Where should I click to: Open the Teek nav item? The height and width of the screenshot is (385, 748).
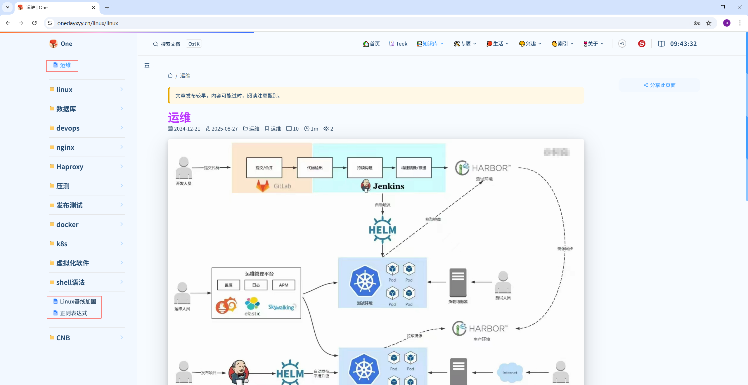398,44
